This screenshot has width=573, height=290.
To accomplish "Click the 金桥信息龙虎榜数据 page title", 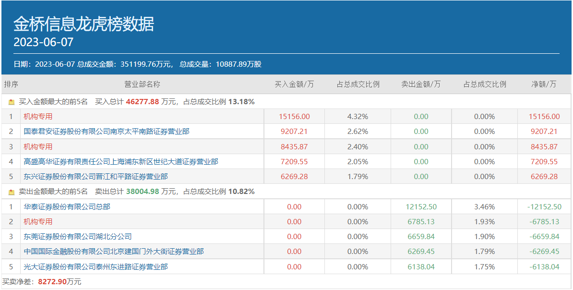I will [x=84, y=24].
